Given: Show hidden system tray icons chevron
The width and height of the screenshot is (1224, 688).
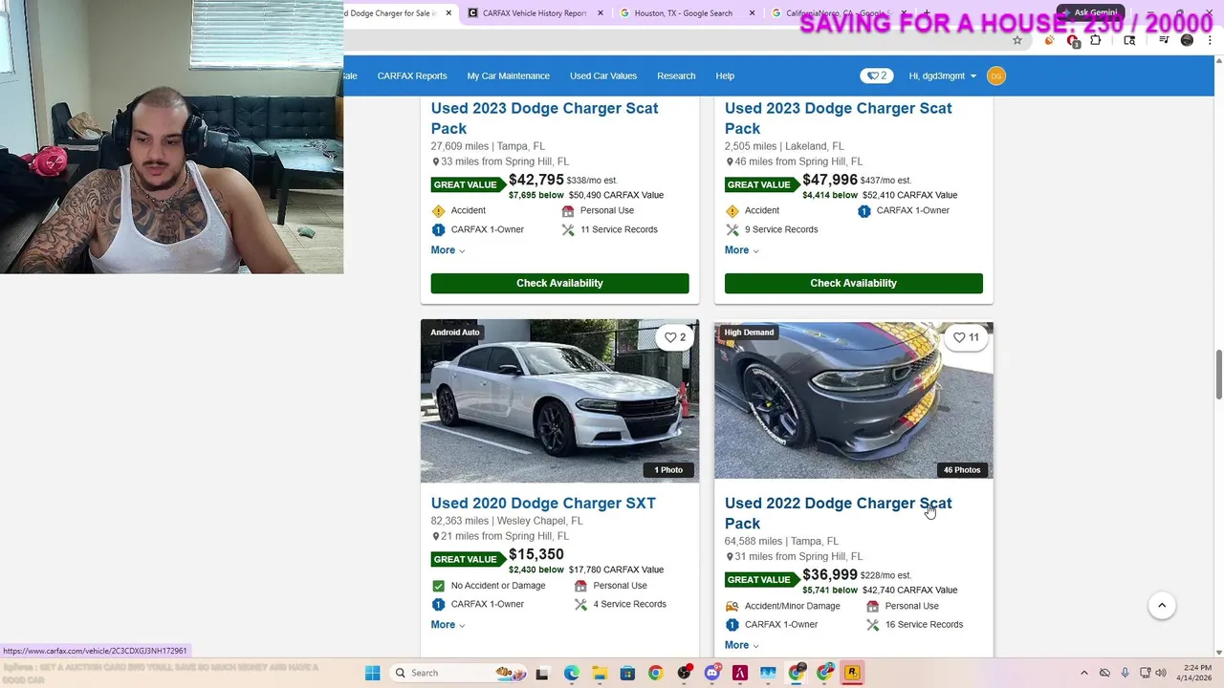Looking at the screenshot, I should (x=1084, y=673).
